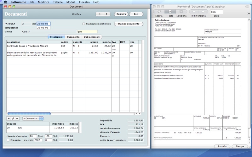Add a new row with plus button
The width and height of the screenshot is (252, 157).
9,118
